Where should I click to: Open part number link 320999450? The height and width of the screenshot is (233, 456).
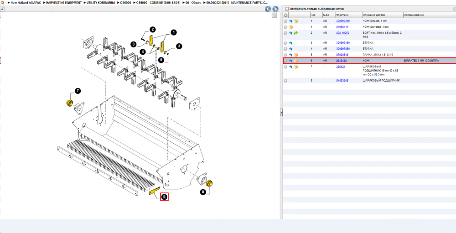click(343, 43)
